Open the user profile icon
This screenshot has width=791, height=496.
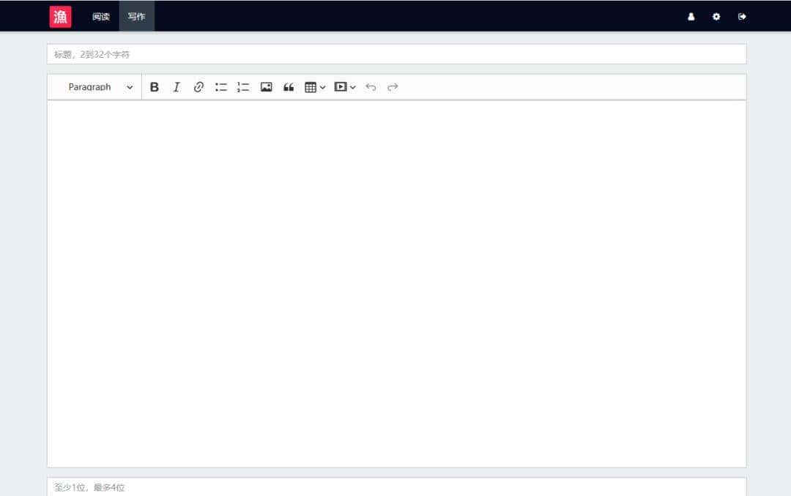691,17
